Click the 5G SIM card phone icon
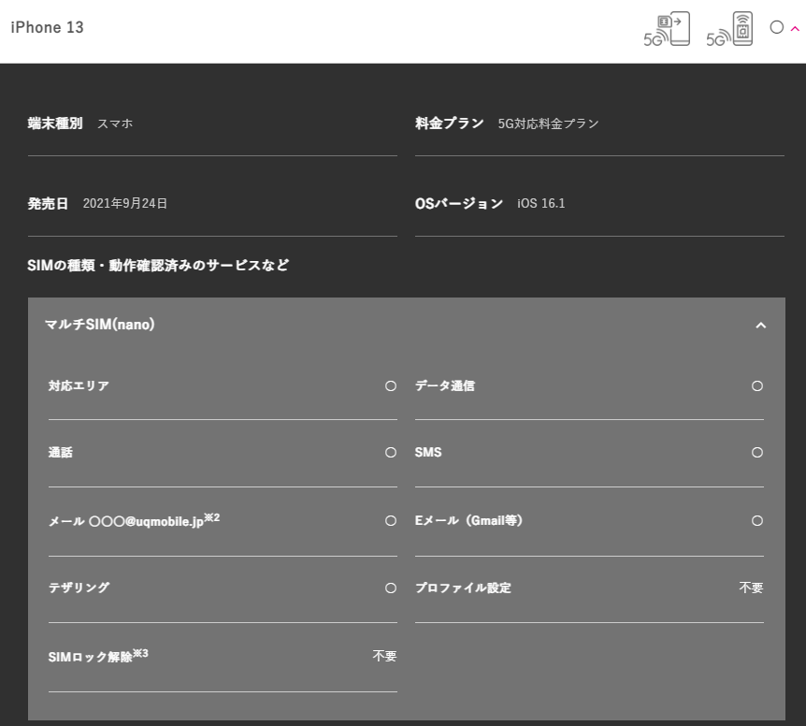Screen dimensions: 806x726 tap(667, 29)
